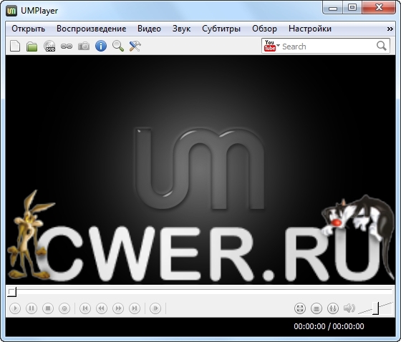The width and height of the screenshot is (401, 342).
Task: Click the new file icon in toolbar
Action: pos(15,47)
